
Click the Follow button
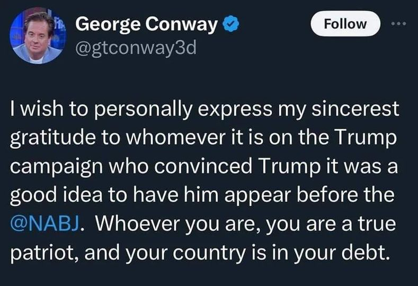point(345,24)
